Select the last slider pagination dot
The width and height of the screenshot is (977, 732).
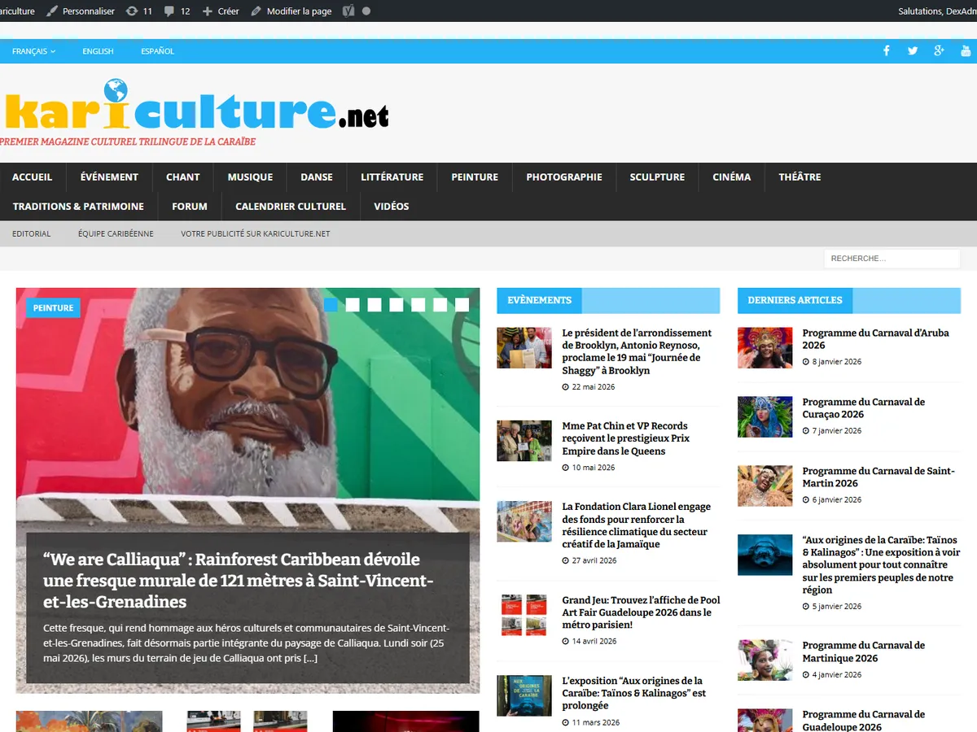coord(462,305)
